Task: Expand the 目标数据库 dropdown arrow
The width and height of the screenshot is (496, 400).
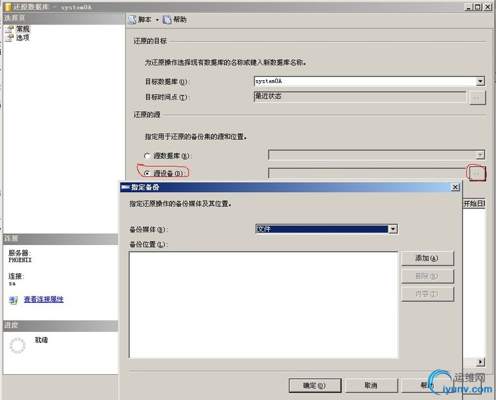Action: point(481,81)
